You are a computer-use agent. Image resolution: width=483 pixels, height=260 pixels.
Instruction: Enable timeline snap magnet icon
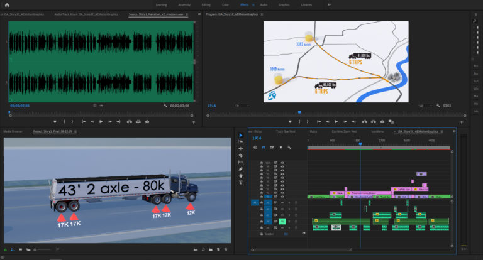point(263,147)
